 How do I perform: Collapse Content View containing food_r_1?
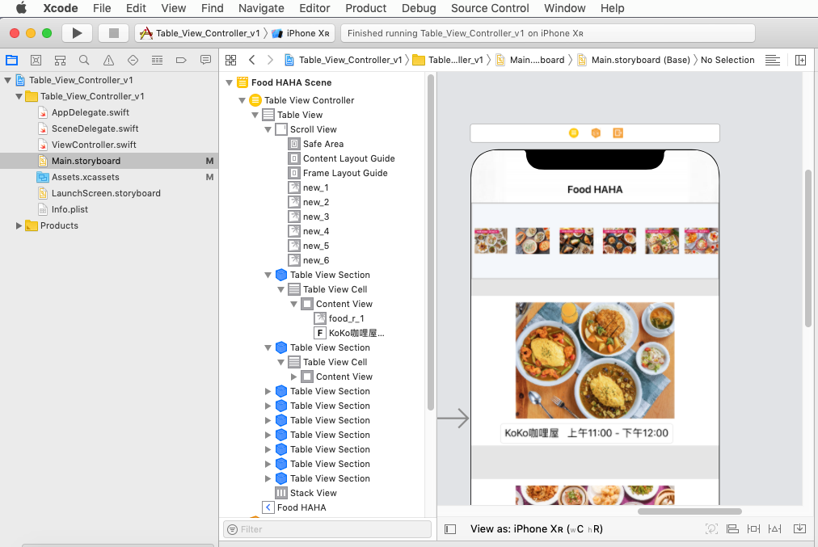click(293, 304)
